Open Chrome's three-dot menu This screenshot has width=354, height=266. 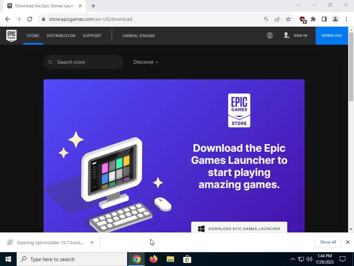coord(346,19)
